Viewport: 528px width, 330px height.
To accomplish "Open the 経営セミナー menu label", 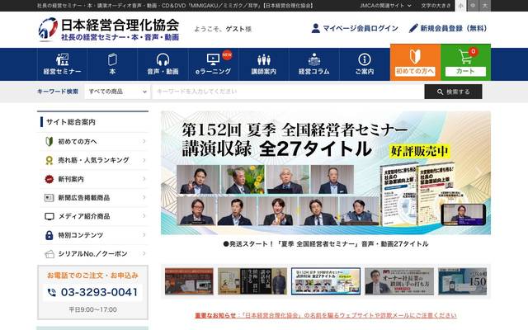I will pyautogui.click(x=63, y=72).
